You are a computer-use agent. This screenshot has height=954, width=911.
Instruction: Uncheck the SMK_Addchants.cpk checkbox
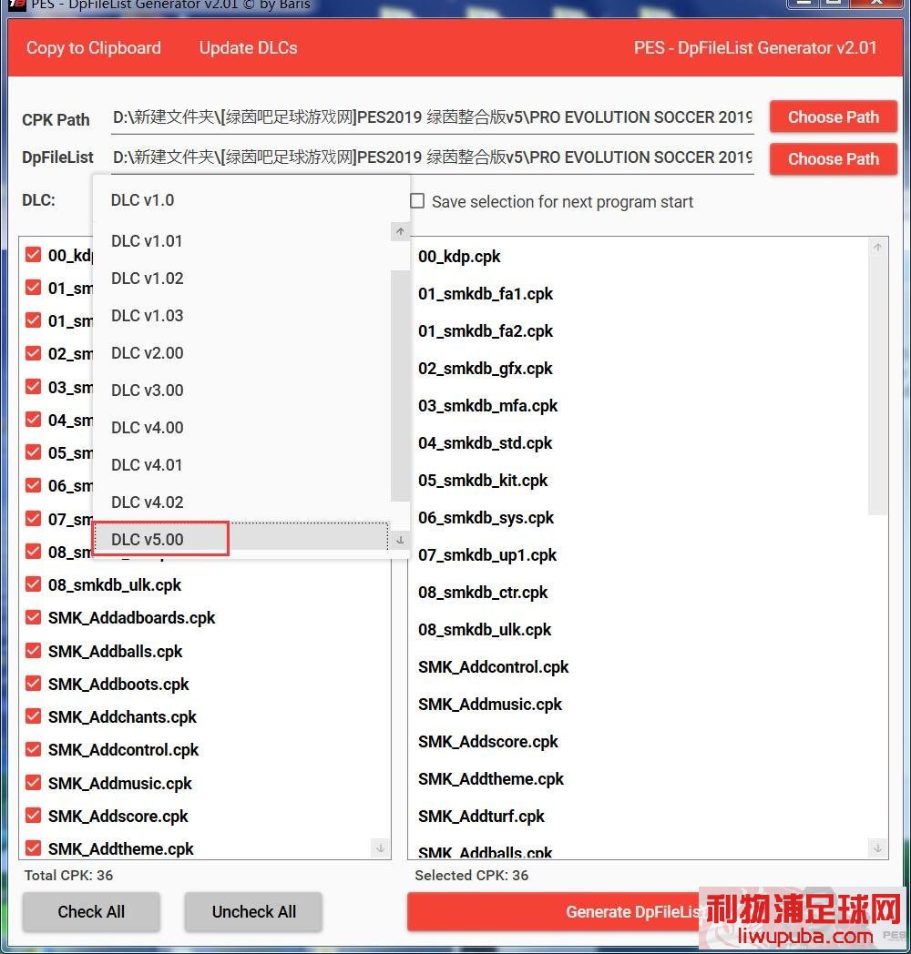(x=34, y=716)
